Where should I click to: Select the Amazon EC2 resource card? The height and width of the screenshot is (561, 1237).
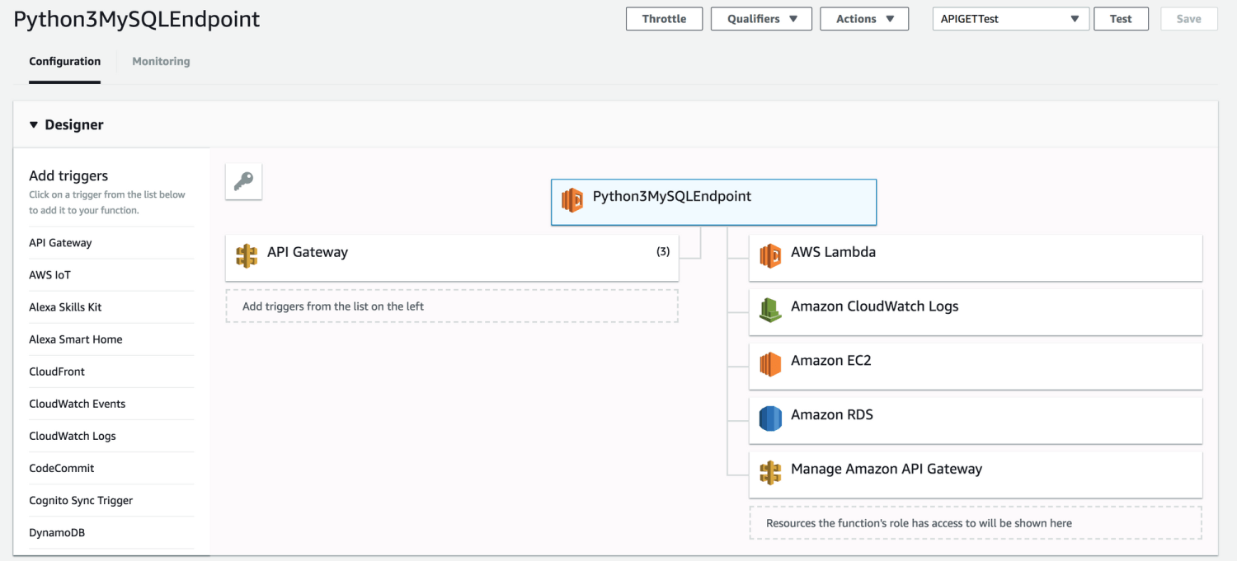[x=976, y=367]
